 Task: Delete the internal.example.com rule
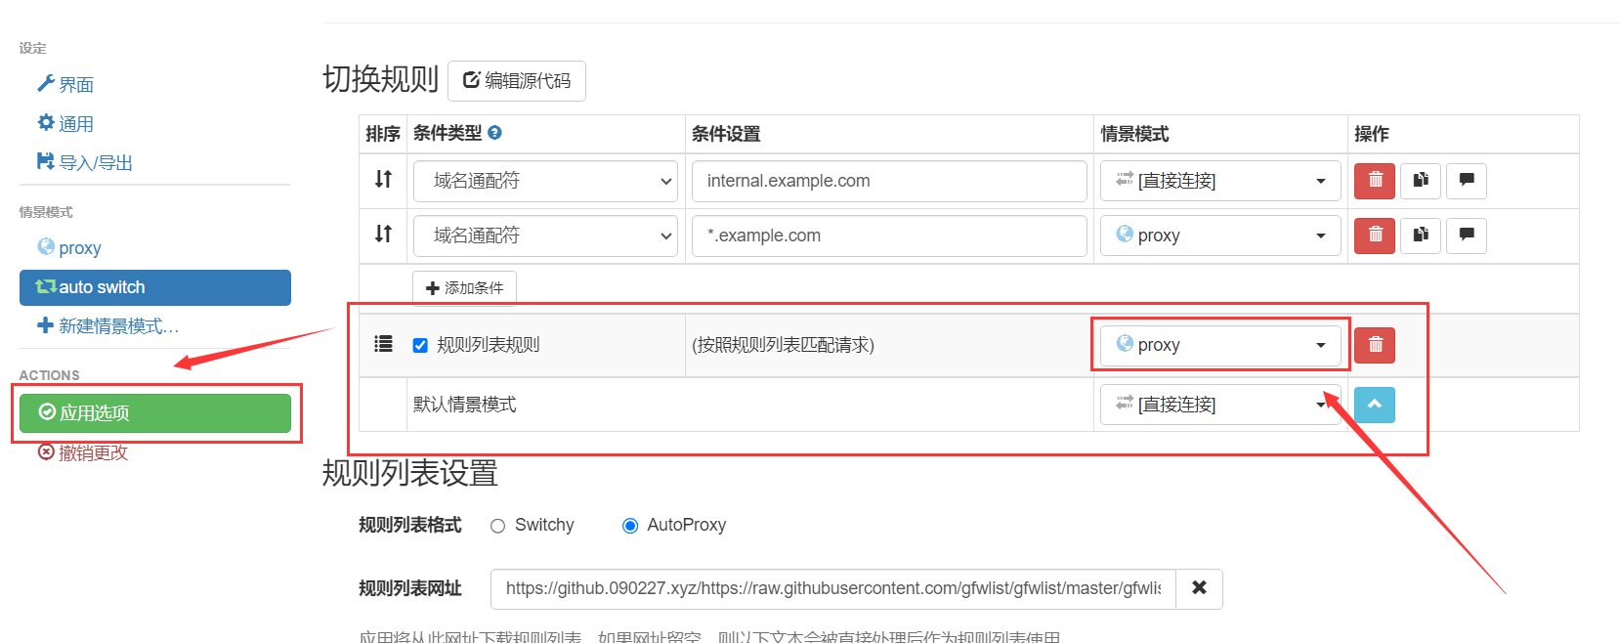(1375, 181)
